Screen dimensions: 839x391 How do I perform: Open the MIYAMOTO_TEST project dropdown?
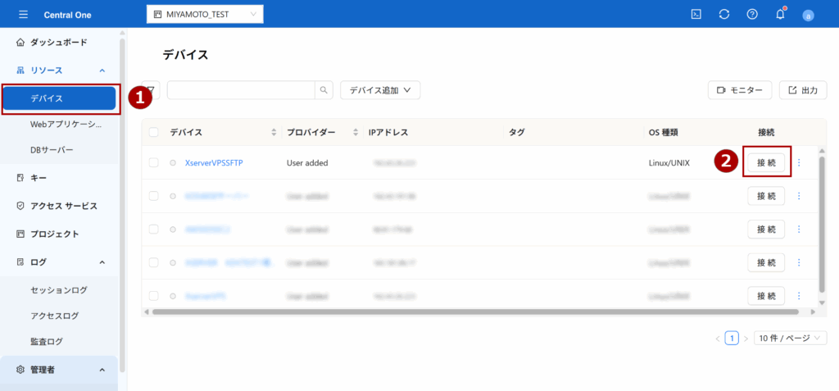[205, 15]
